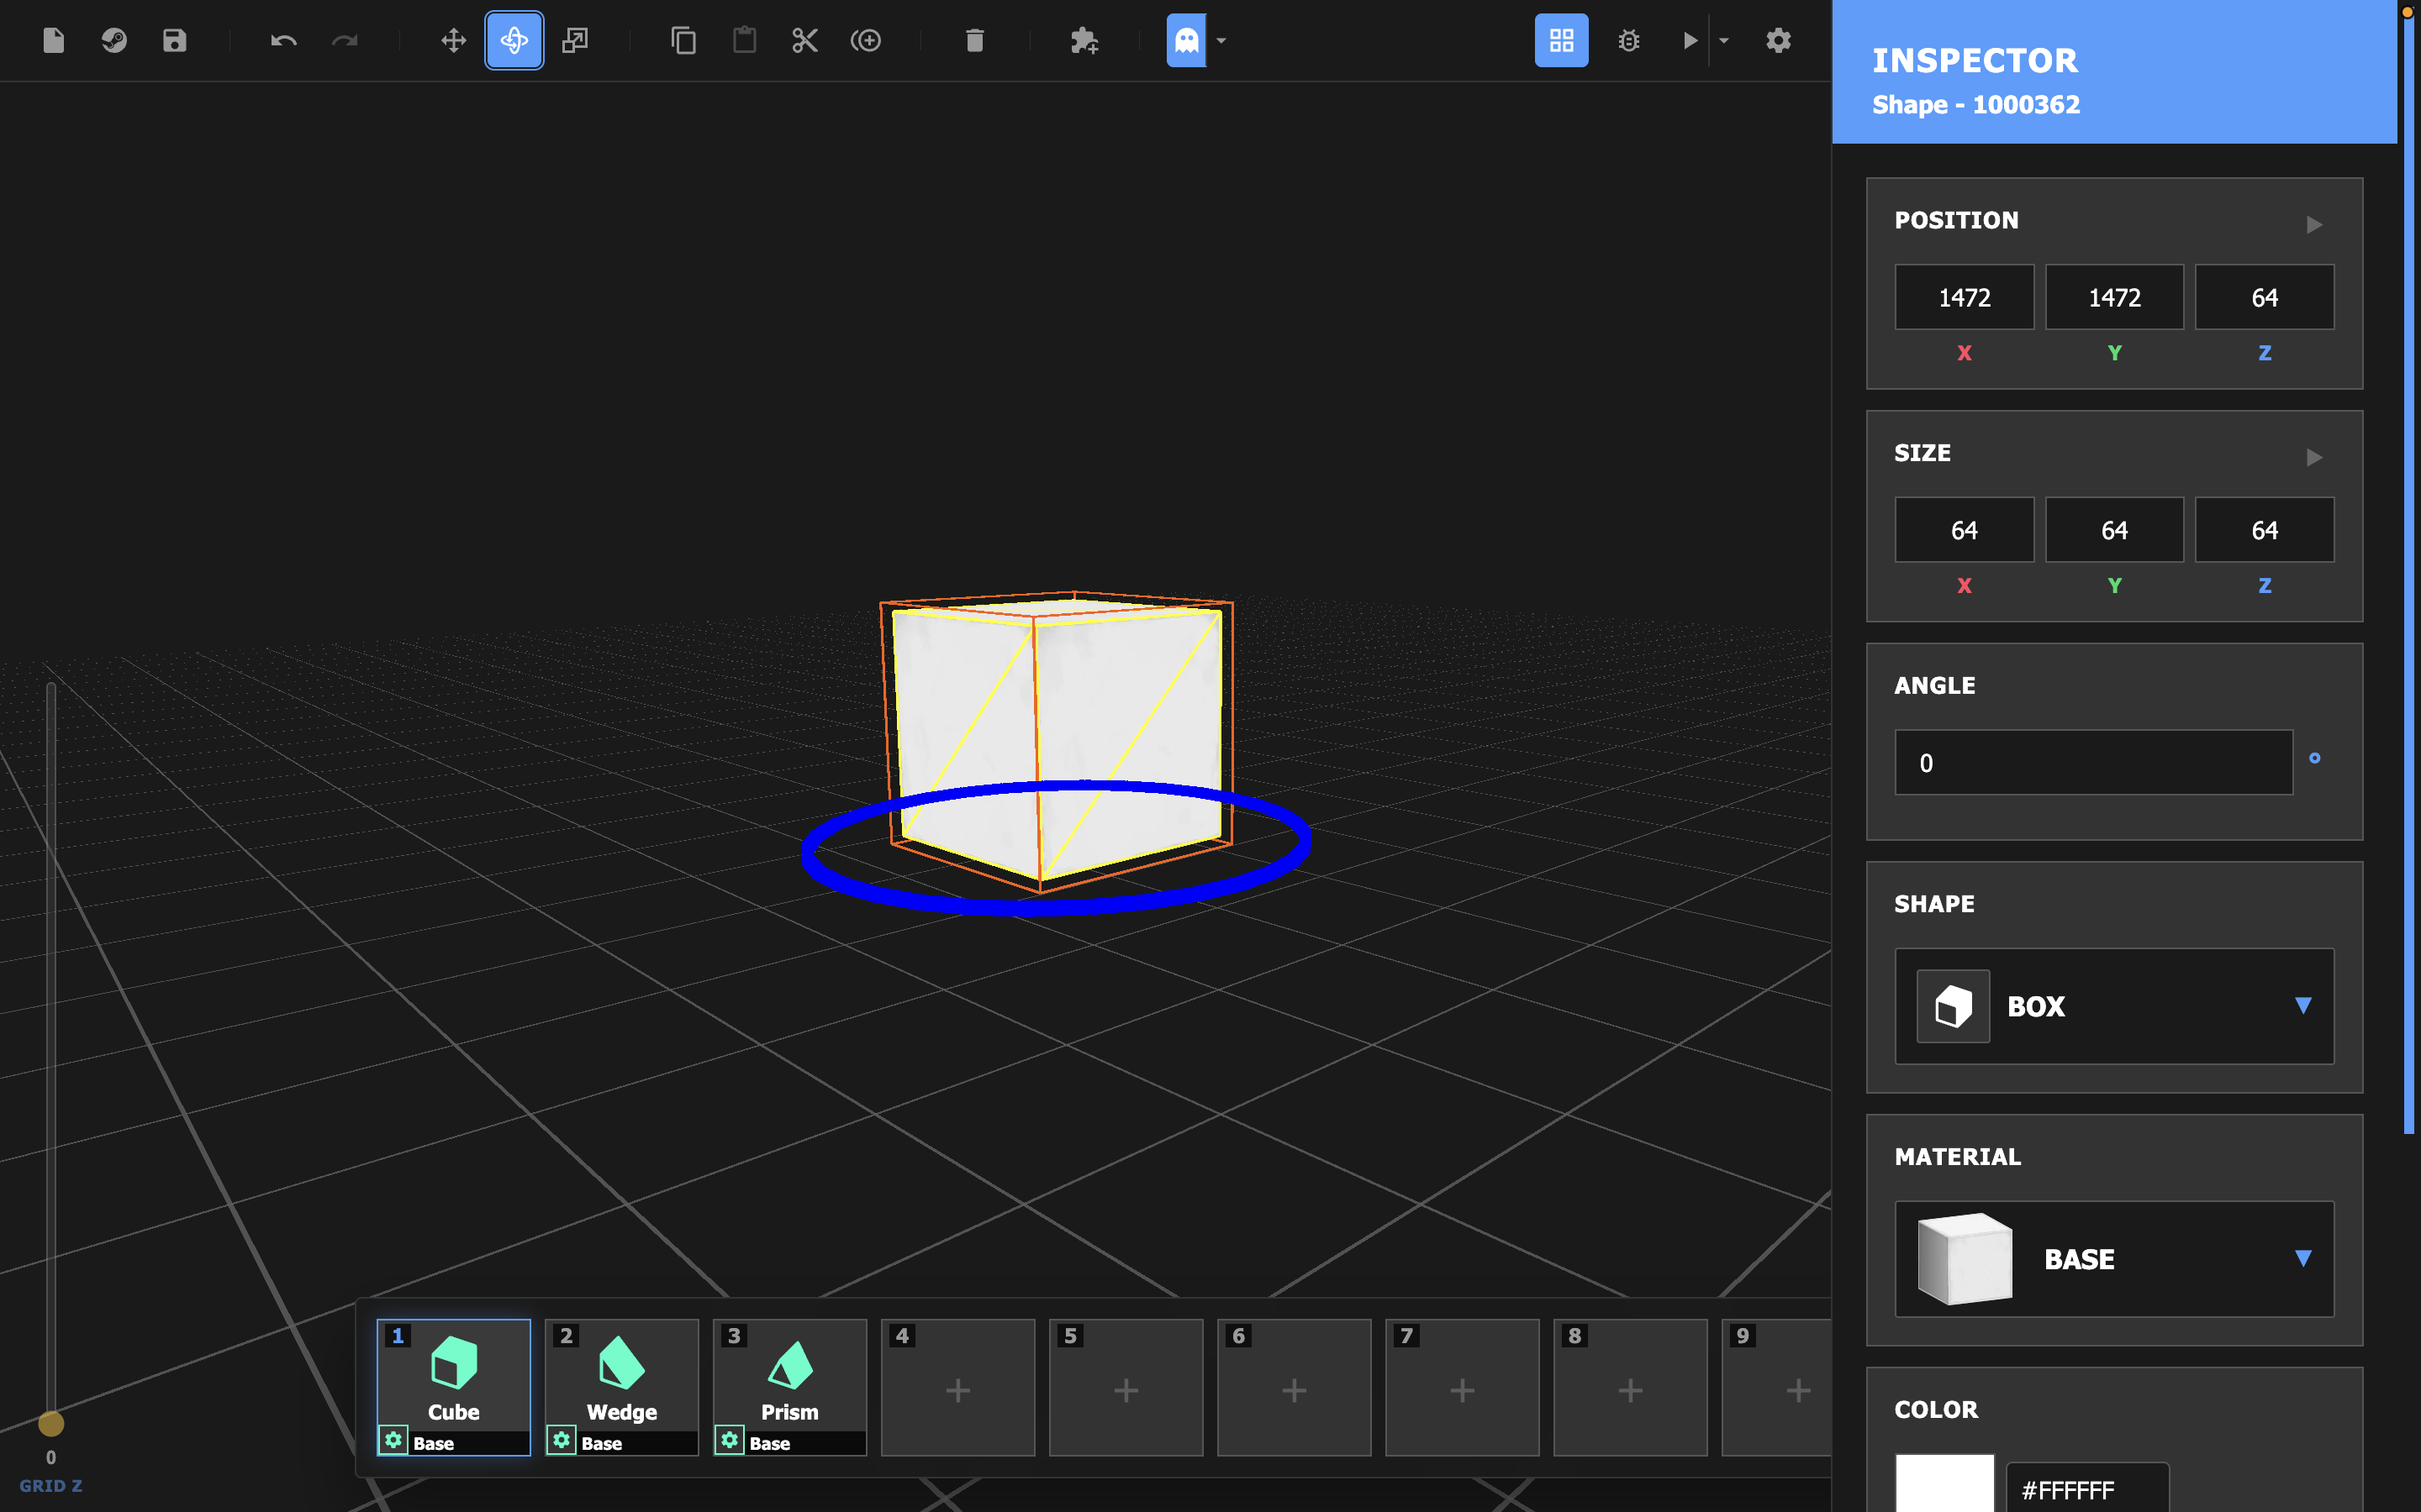Expand the Position section arrow

pyautogui.click(x=2314, y=224)
